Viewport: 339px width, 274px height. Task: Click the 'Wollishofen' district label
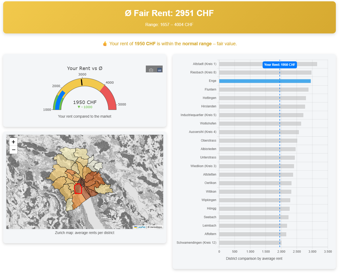(x=208, y=123)
